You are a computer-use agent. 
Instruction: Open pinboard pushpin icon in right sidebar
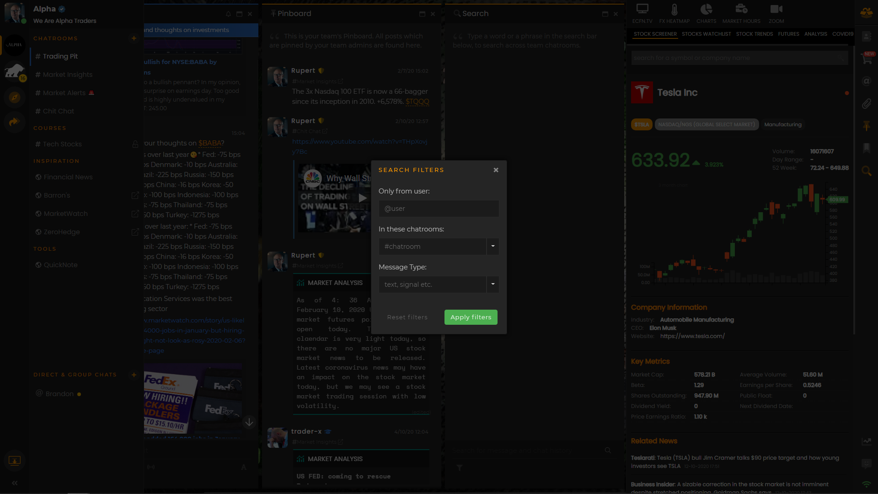[866, 126]
